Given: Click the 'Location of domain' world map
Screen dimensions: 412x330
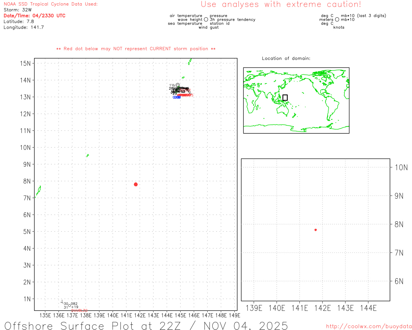Looking at the screenshot, I should tap(296, 100).
